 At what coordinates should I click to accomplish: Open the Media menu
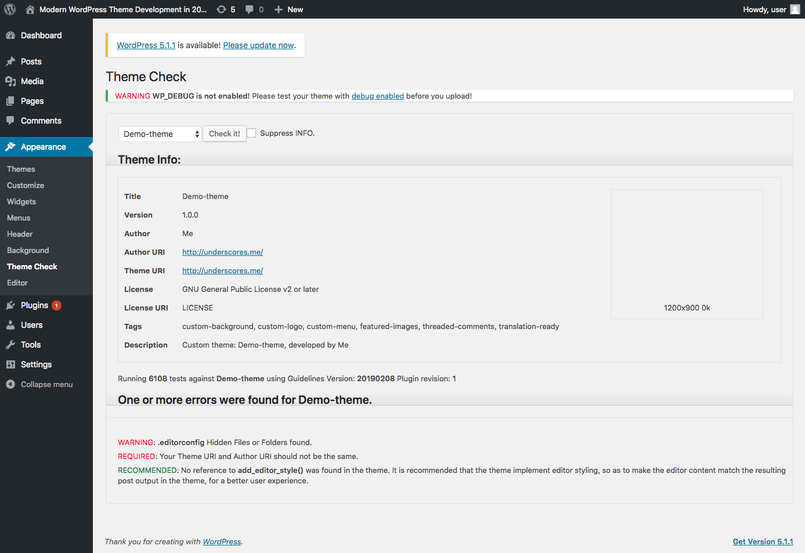click(46, 81)
